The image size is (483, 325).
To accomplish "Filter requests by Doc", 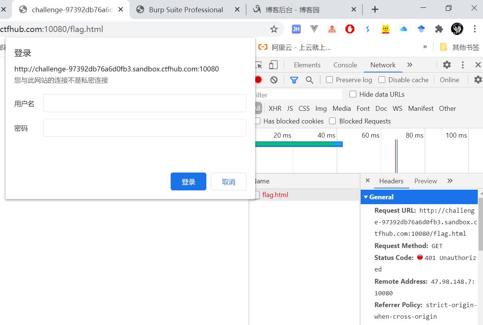I will [381, 108].
